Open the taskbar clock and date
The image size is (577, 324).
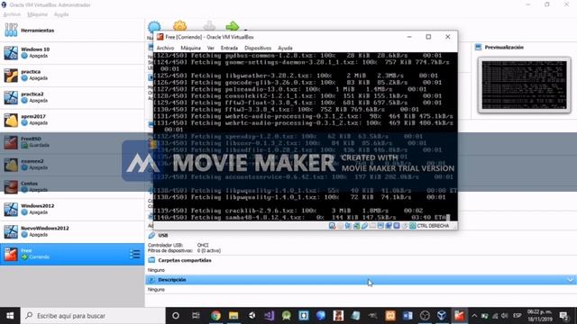pos(540,316)
